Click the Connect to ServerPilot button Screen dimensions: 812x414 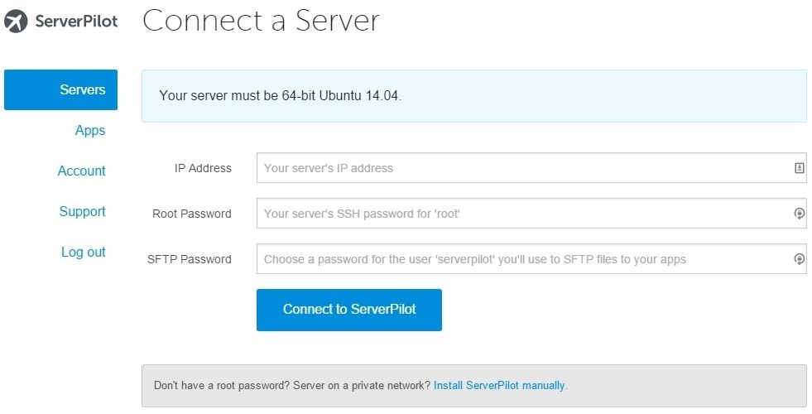point(349,310)
